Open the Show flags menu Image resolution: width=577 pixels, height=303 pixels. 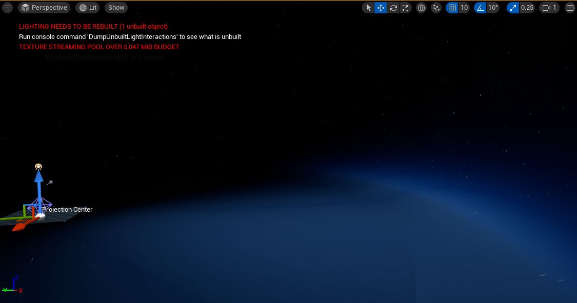pos(116,8)
